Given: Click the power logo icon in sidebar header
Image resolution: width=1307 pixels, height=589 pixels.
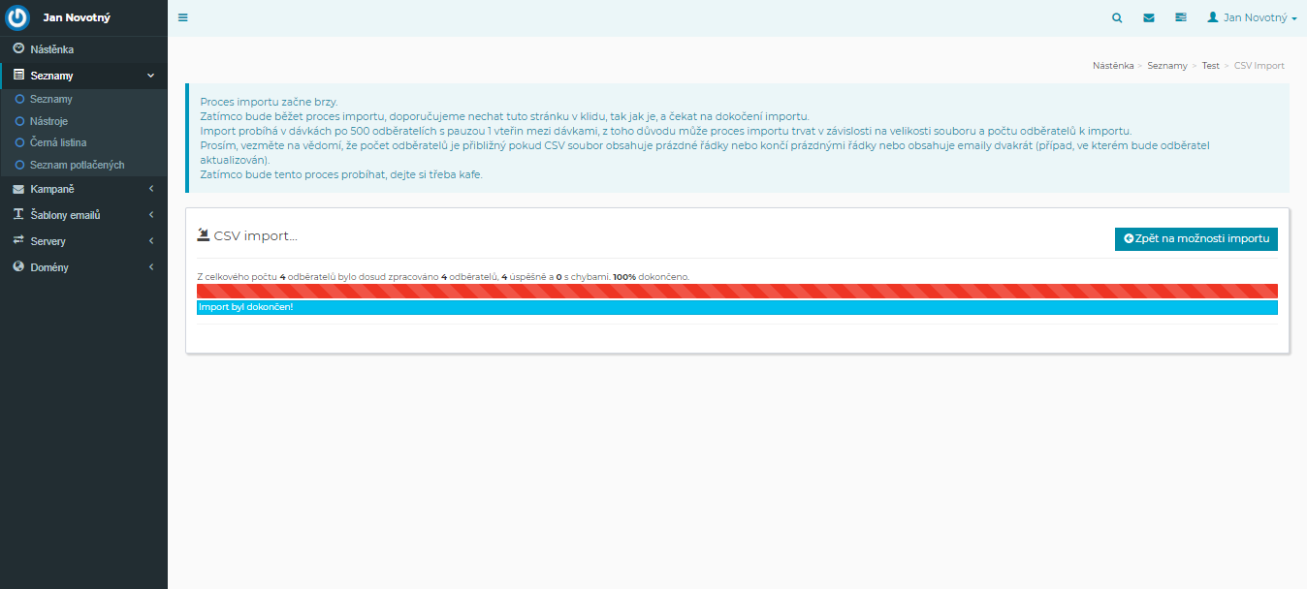Looking at the screenshot, I should 18,17.
